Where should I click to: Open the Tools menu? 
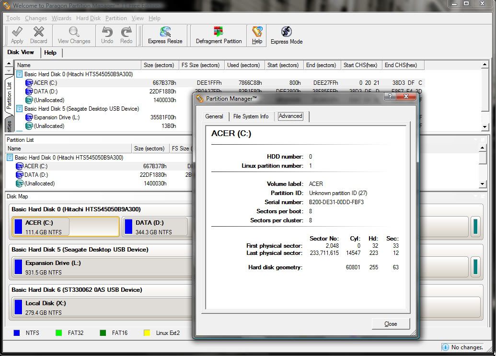pos(13,18)
